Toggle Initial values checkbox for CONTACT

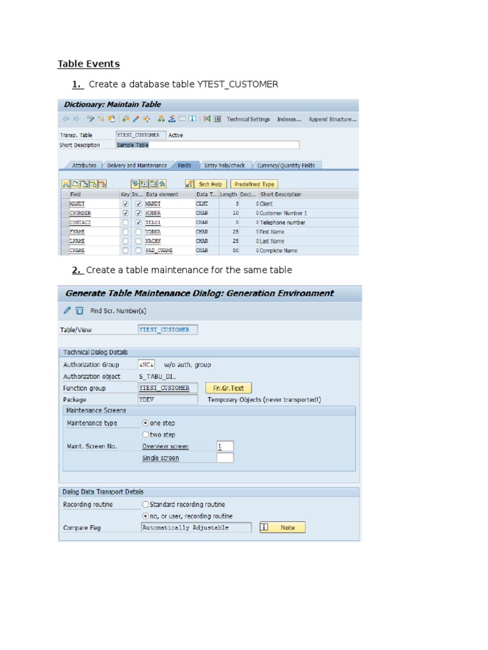[139, 222]
